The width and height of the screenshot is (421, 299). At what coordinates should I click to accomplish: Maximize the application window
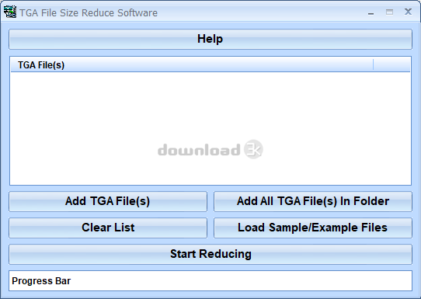coord(389,12)
